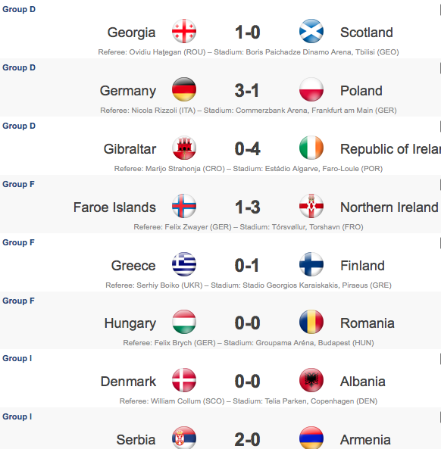Open the Germany 3-1 Poland score

click(x=247, y=91)
